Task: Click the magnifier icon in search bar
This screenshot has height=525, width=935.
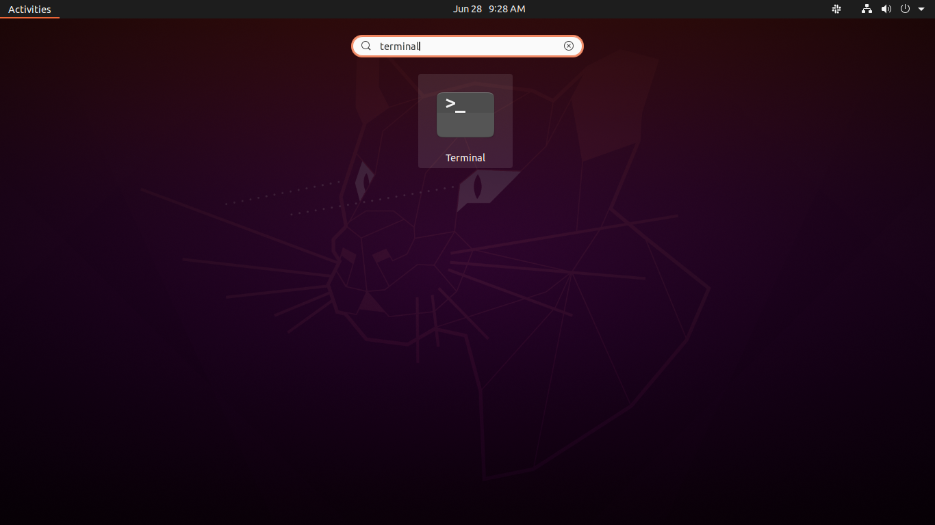Action: (366, 46)
